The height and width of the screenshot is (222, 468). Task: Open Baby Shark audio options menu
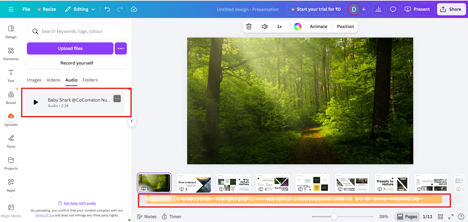point(117,99)
